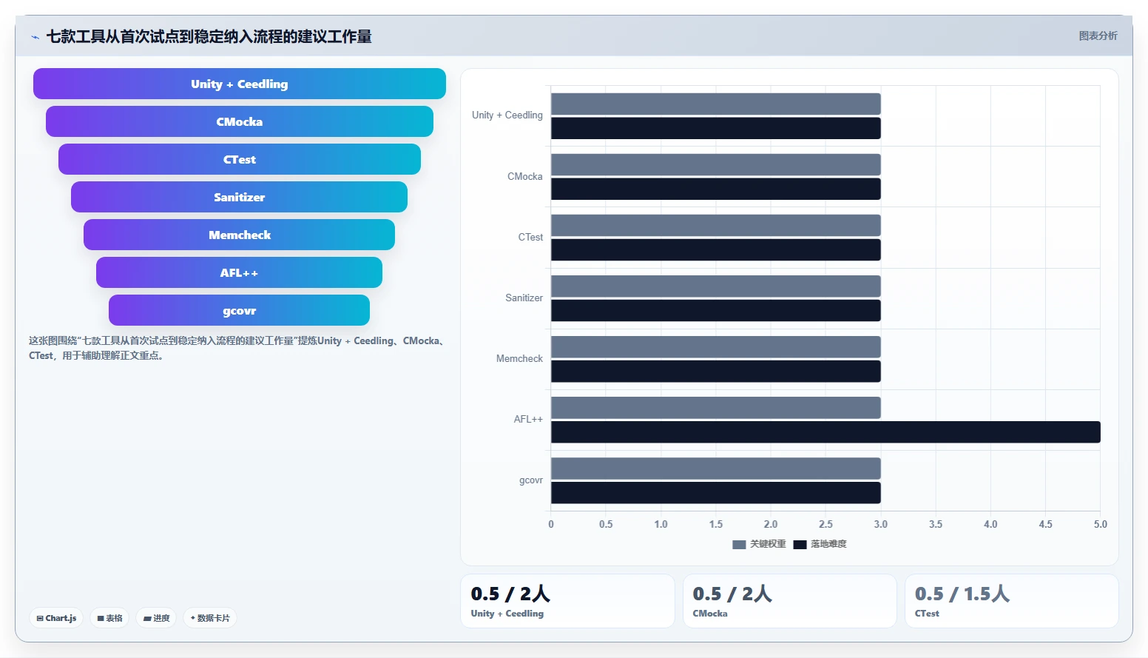Viewport: 1148px width, 658px height.
Task: Click the Unity + Ceedling gray bar
Action: click(x=716, y=104)
